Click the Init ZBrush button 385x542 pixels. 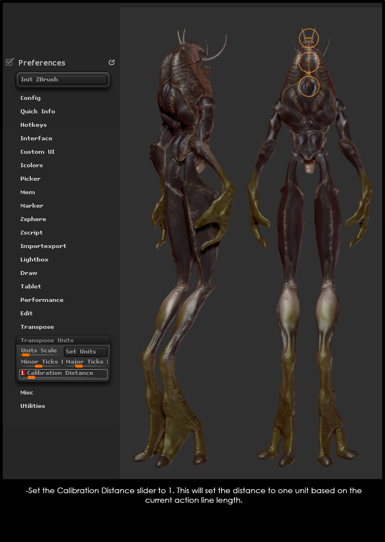coord(63,80)
